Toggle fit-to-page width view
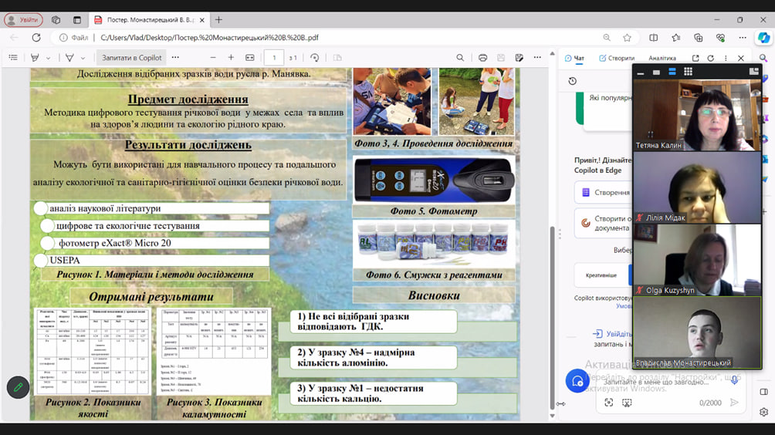The width and height of the screenshot is (775, 435). pos(250,58)
